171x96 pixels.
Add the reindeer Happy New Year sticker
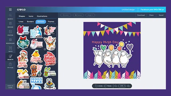tap(50, 30)
